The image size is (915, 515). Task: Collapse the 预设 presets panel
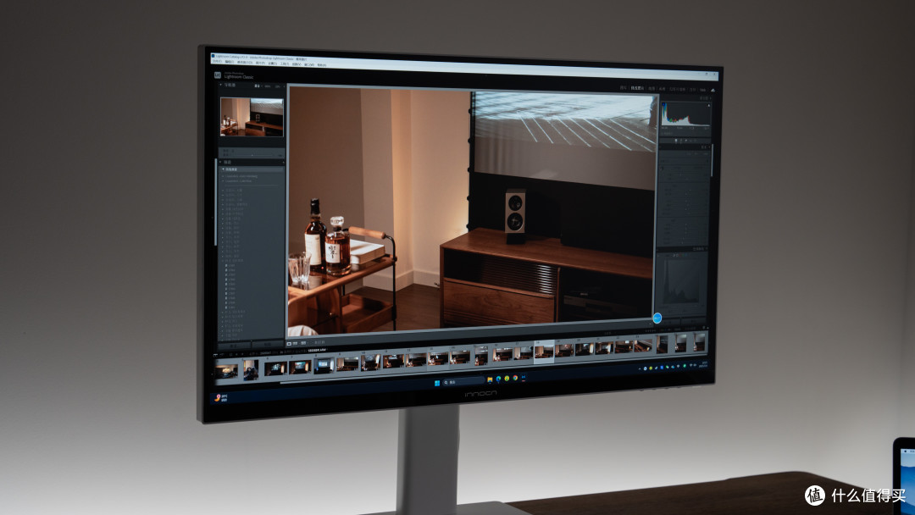click(220, 162)
